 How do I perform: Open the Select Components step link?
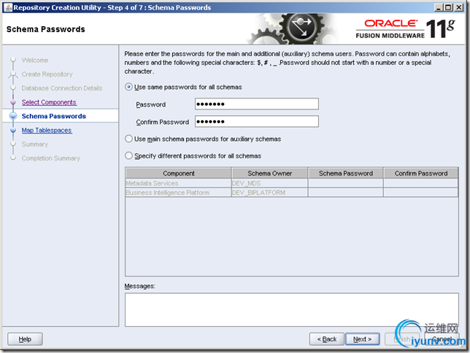tap(49, 102)
